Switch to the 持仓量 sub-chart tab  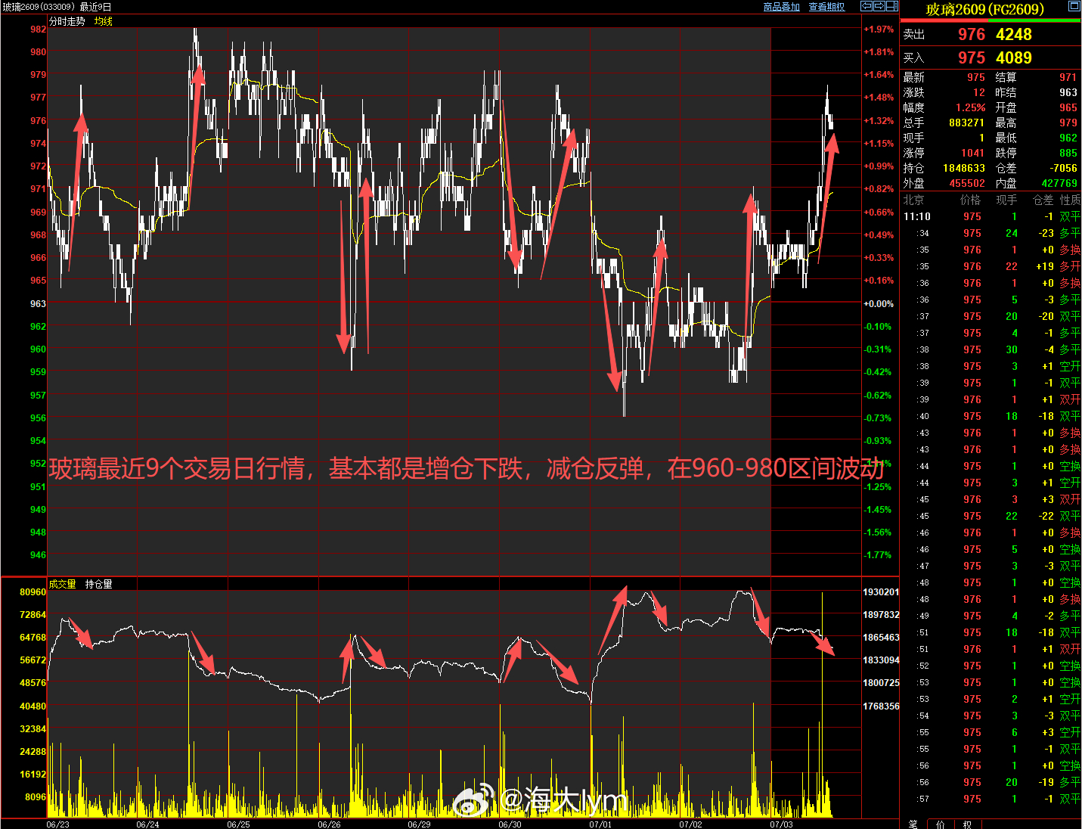pyautogui.click(x=98, y=584)
